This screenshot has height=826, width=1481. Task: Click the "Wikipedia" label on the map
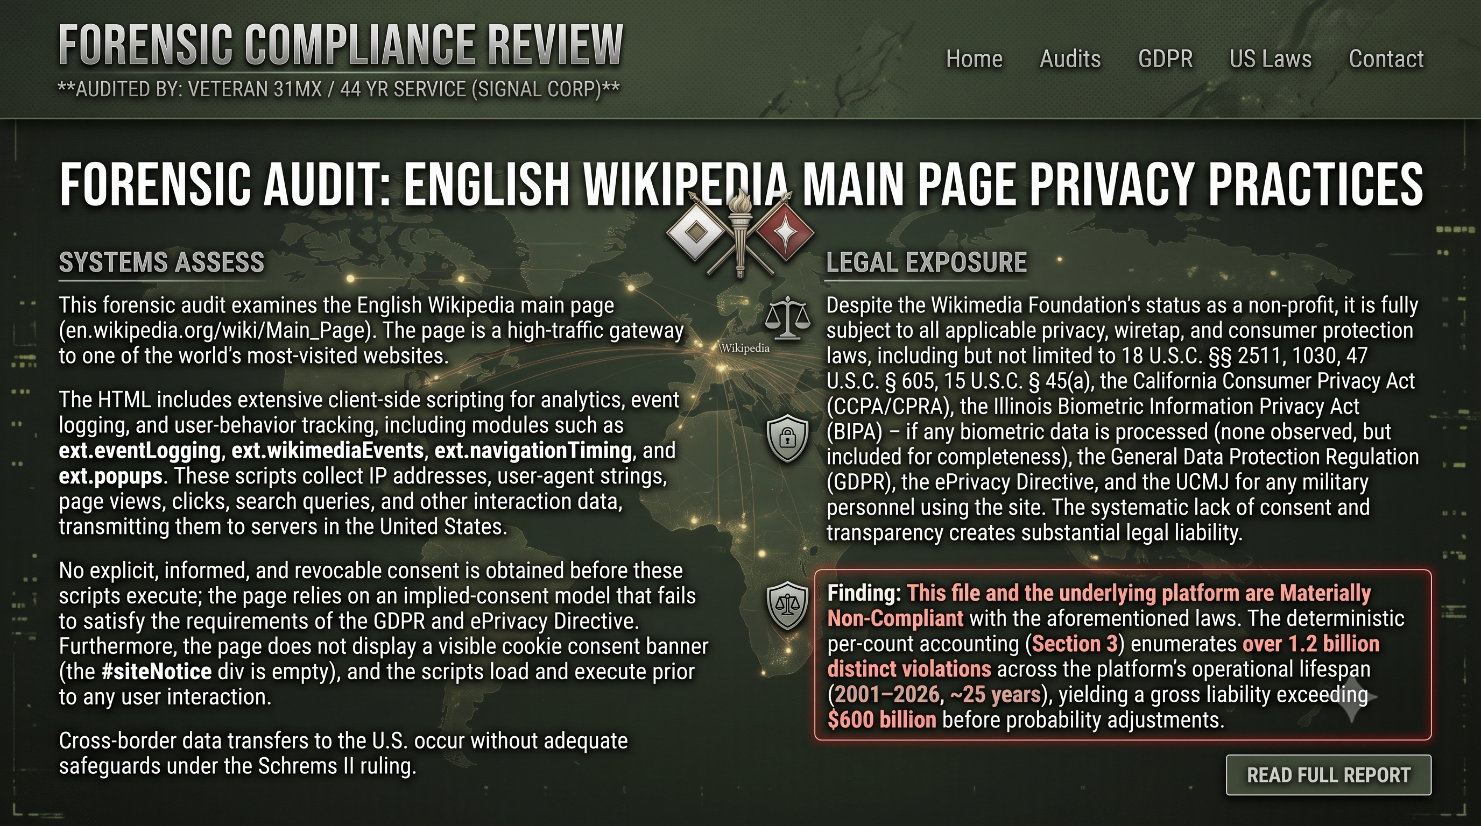[744, 348]
